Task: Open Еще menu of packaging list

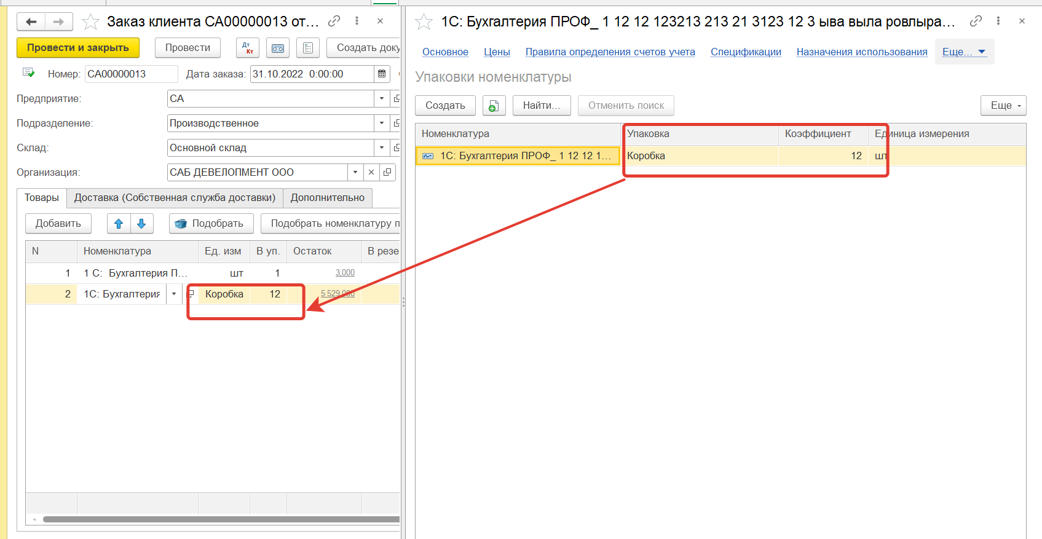Action: (1003, 106)
